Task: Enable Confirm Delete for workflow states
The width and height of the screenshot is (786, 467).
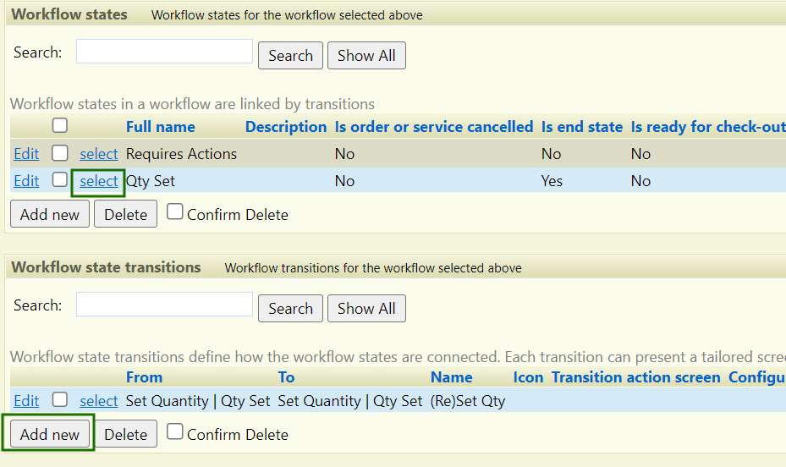Action: (174, 212)
